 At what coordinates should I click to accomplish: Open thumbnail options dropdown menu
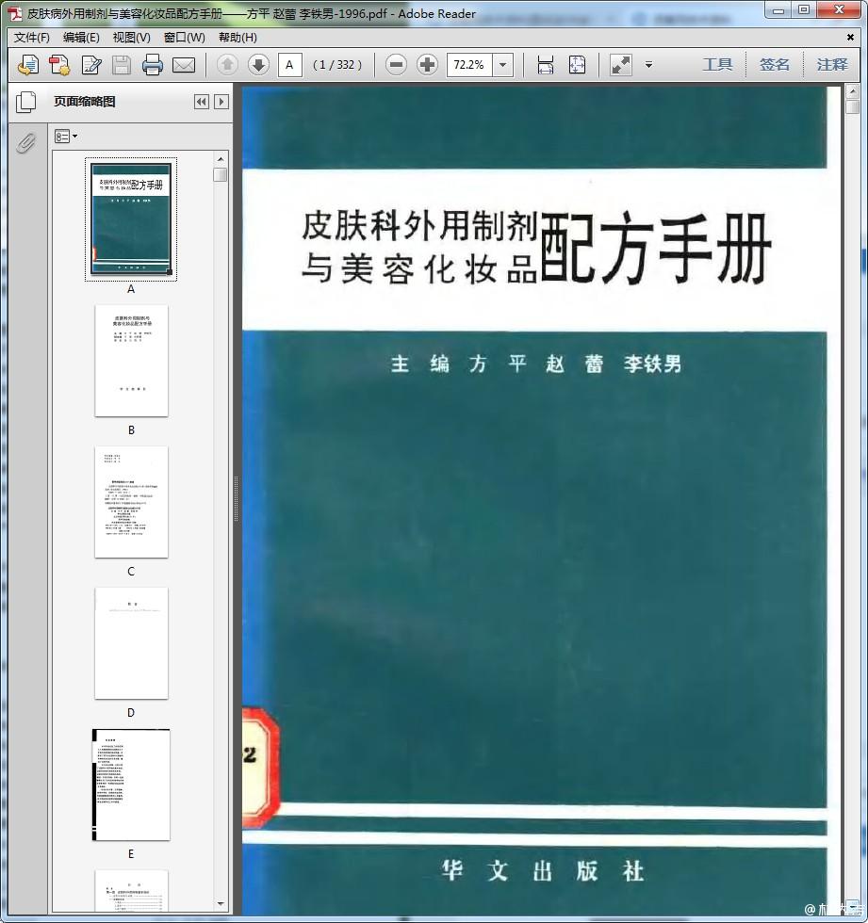66,137
